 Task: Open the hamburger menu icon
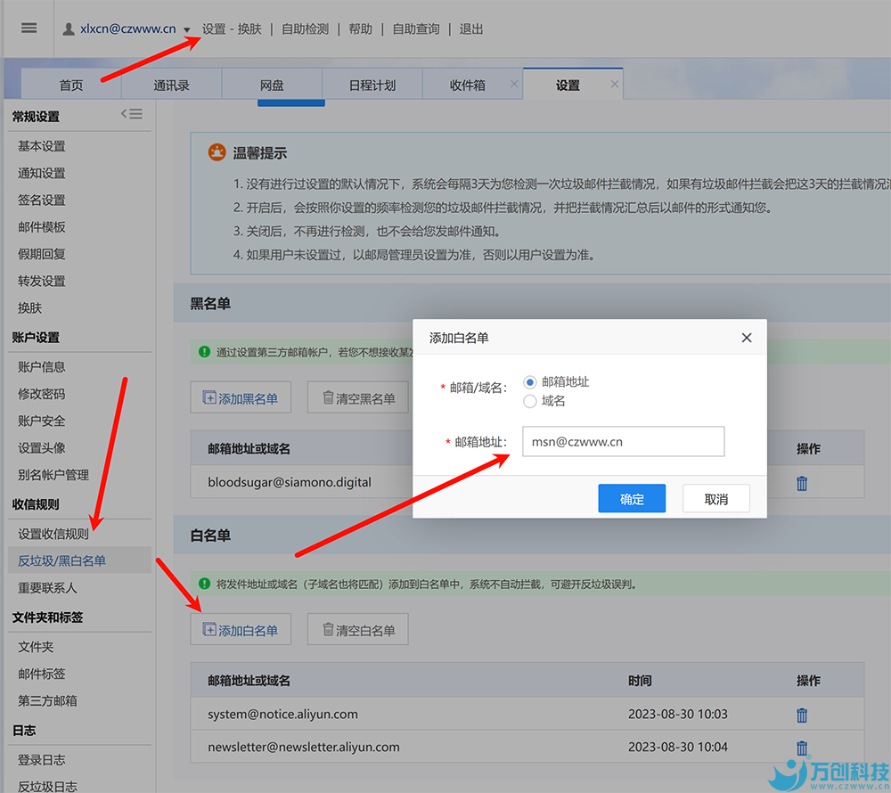tap(29, 28)
